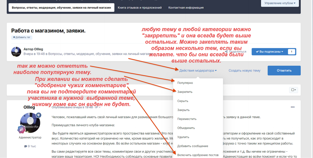Select 'Удалить' in moderator actions menu
This screenshot has height=158, width=313.
click(183, 137)
